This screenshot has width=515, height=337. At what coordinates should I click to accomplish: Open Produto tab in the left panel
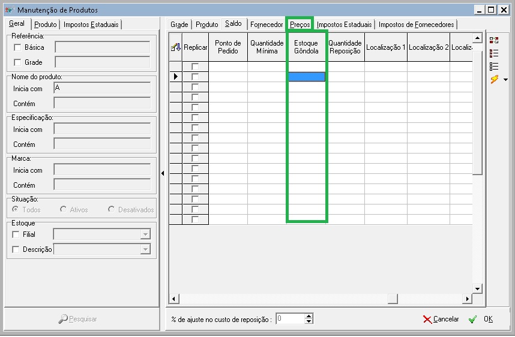(x=46, y=25)
